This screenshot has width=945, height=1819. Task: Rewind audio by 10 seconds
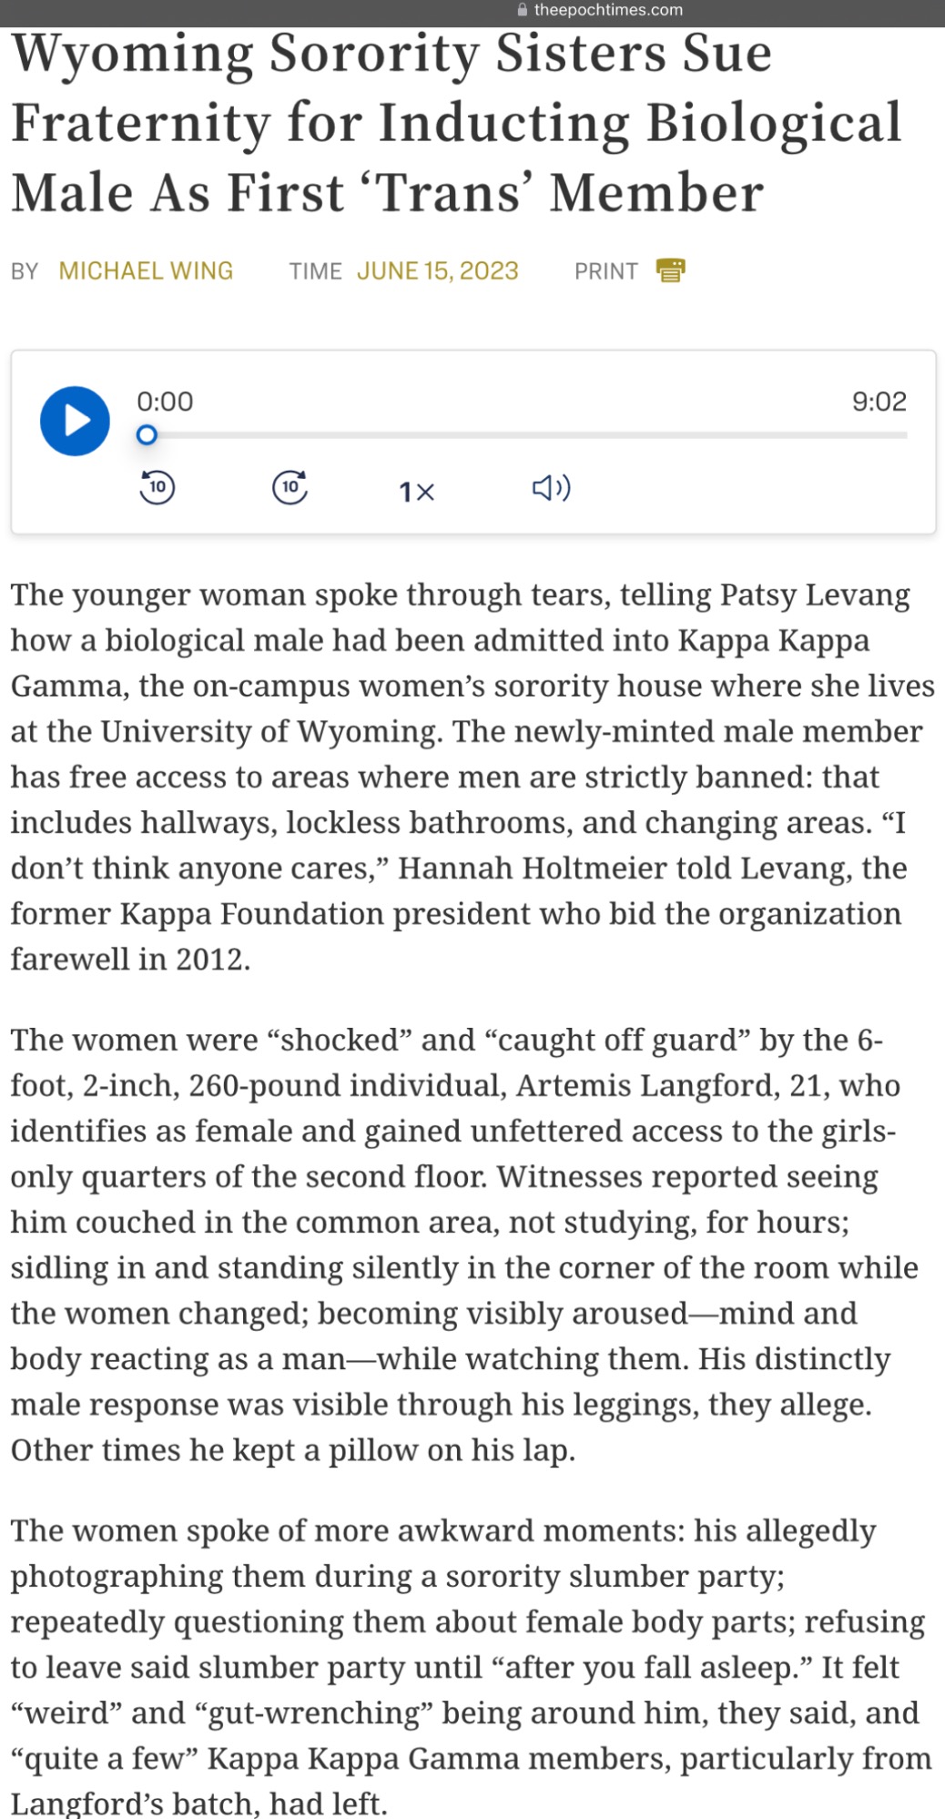pyautogui.click(x=157, y=487)
